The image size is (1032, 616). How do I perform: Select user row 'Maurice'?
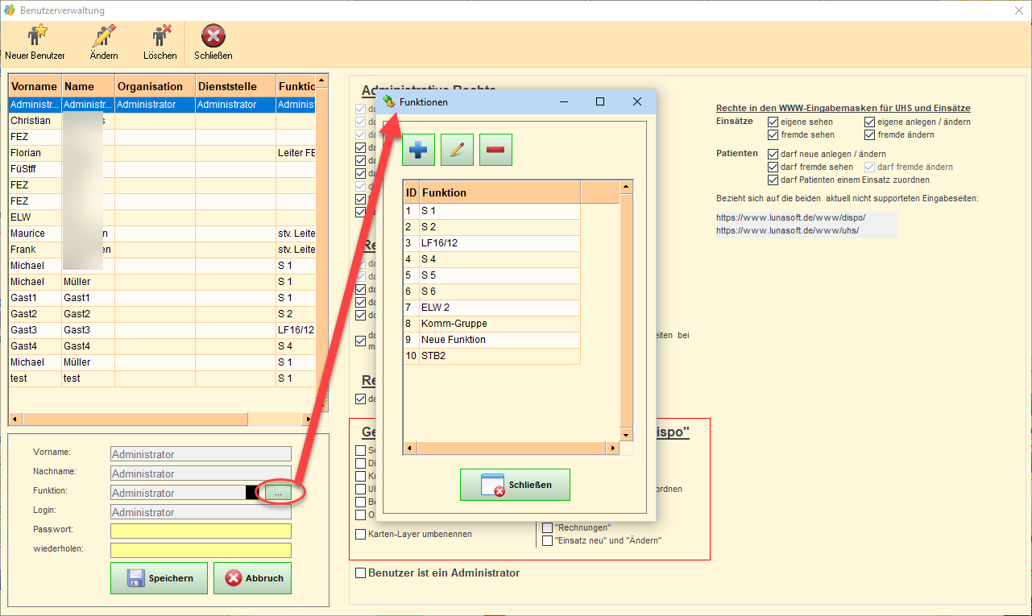(x=162, y=234)
